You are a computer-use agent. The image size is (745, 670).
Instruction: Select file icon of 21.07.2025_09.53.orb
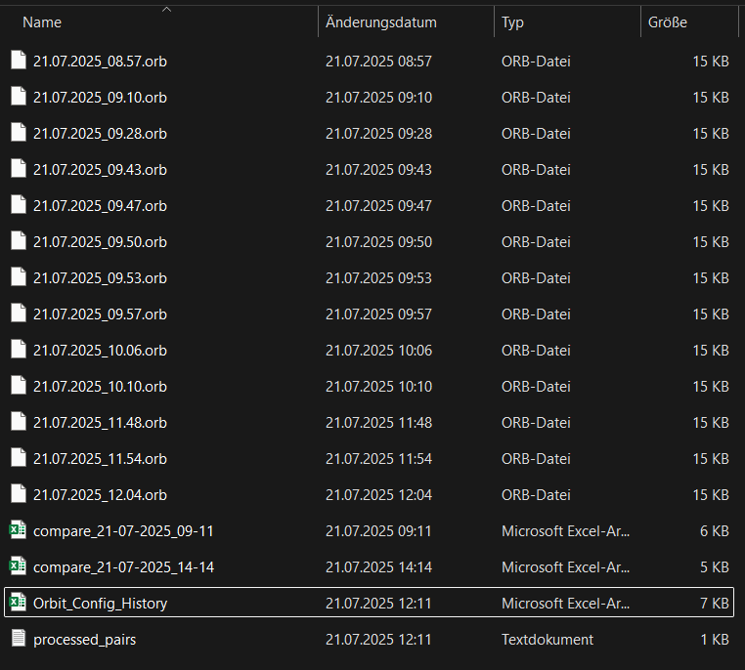[x=19, y=276]
